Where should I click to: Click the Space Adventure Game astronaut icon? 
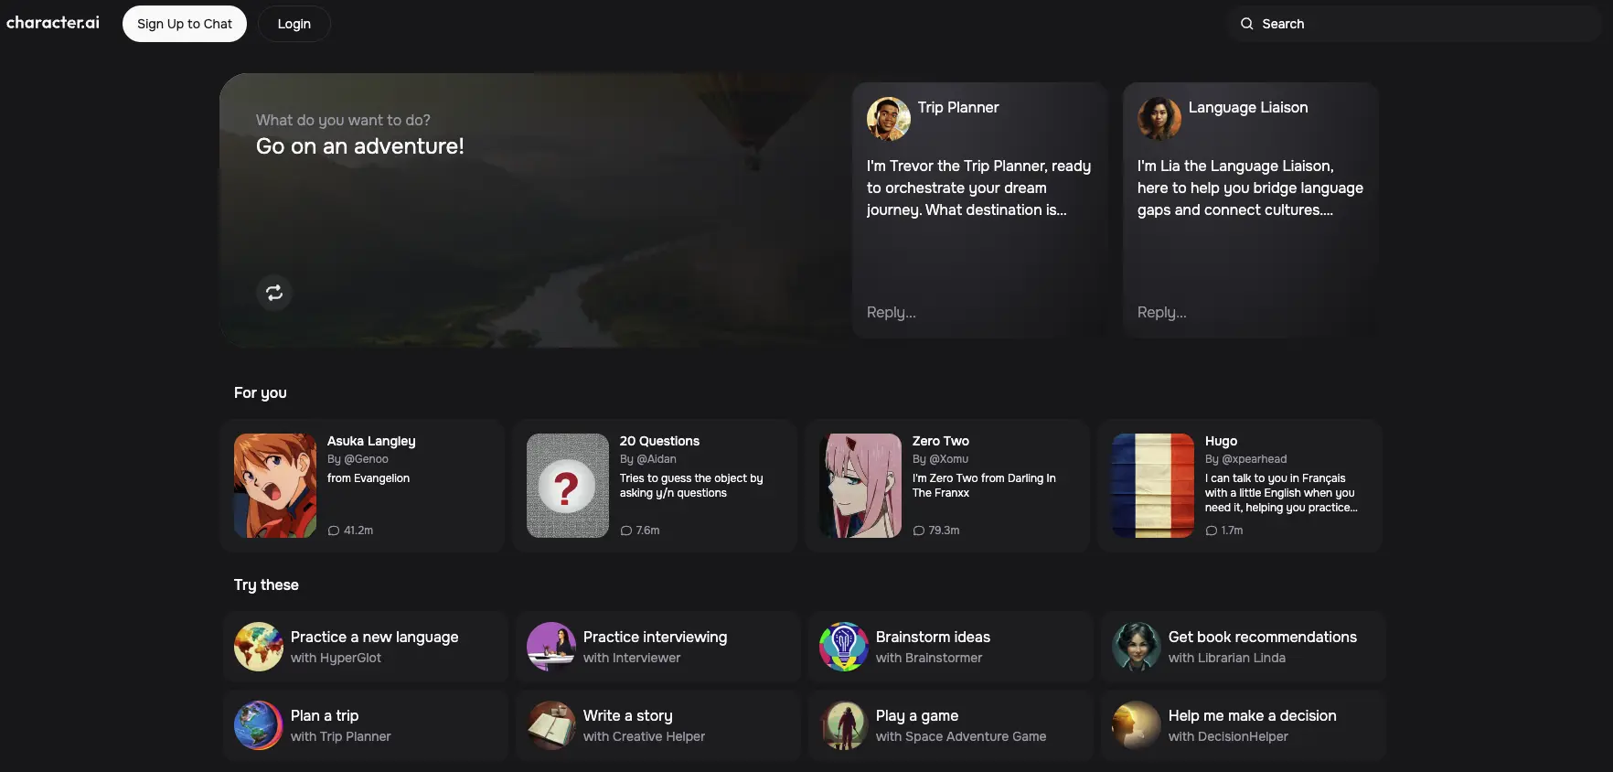coord(844,725)
